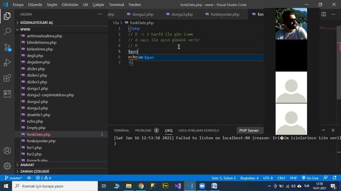Open Windows Start menu
The image size is (341, 191).
click(6, 186)
